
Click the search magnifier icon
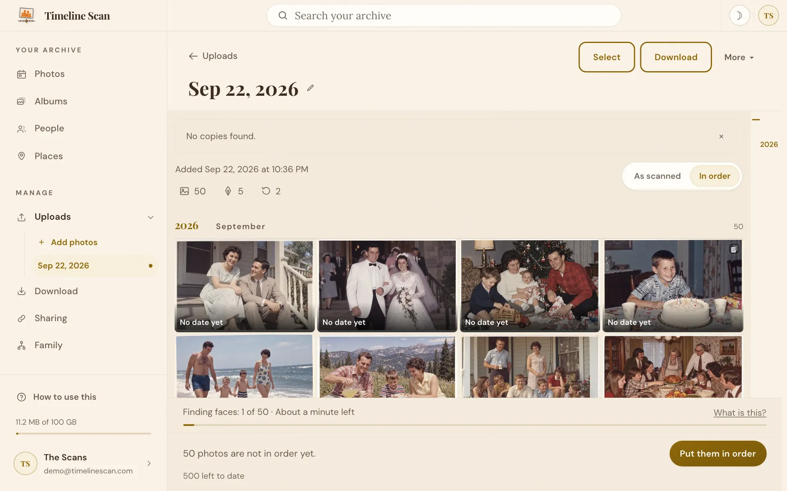click(282, 16)
